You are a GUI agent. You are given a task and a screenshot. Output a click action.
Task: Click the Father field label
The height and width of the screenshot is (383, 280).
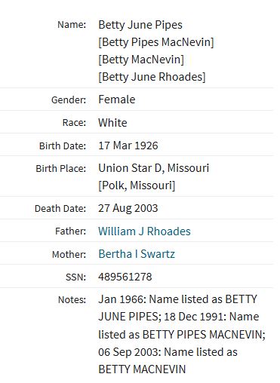point(70,231)
